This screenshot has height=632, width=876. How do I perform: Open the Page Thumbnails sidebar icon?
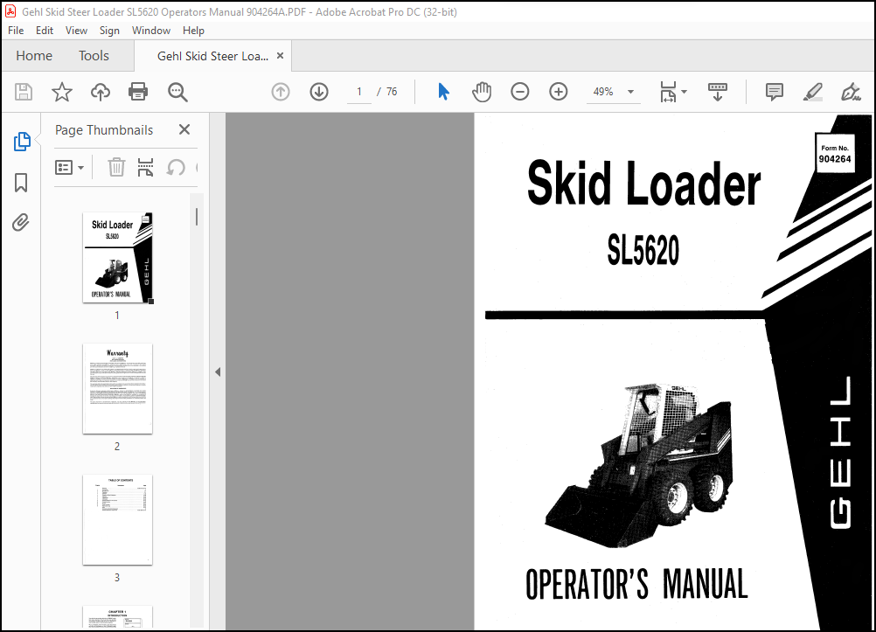[x=22, y=142]
